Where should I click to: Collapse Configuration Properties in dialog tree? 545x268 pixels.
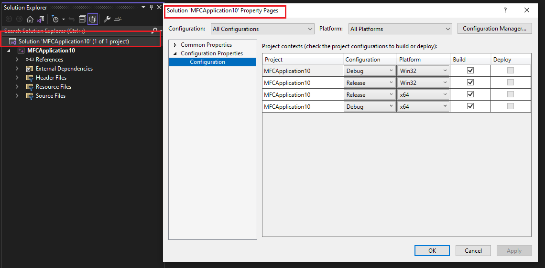175,53
